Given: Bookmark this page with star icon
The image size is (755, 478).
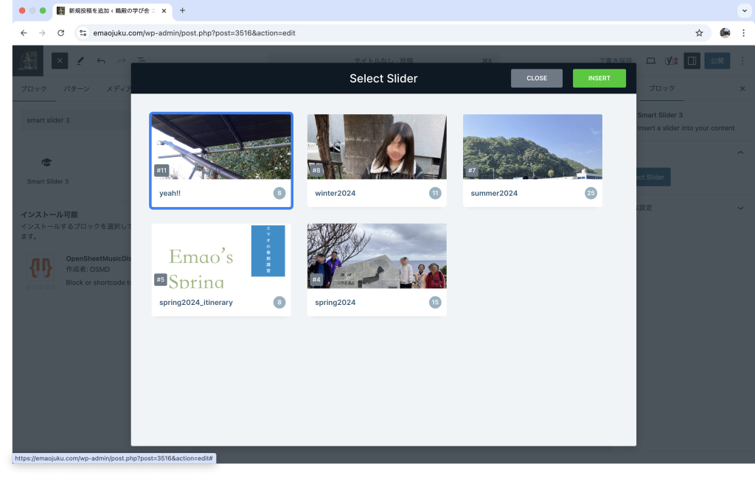Looking at the screenshot, I should [x=699, y=33].
